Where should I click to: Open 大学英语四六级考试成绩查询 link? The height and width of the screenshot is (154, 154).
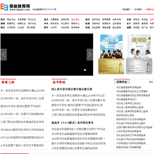131,143
